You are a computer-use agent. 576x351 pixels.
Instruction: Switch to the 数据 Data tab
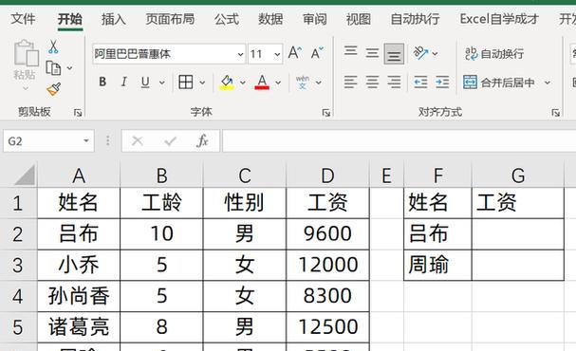pos(270,19)
